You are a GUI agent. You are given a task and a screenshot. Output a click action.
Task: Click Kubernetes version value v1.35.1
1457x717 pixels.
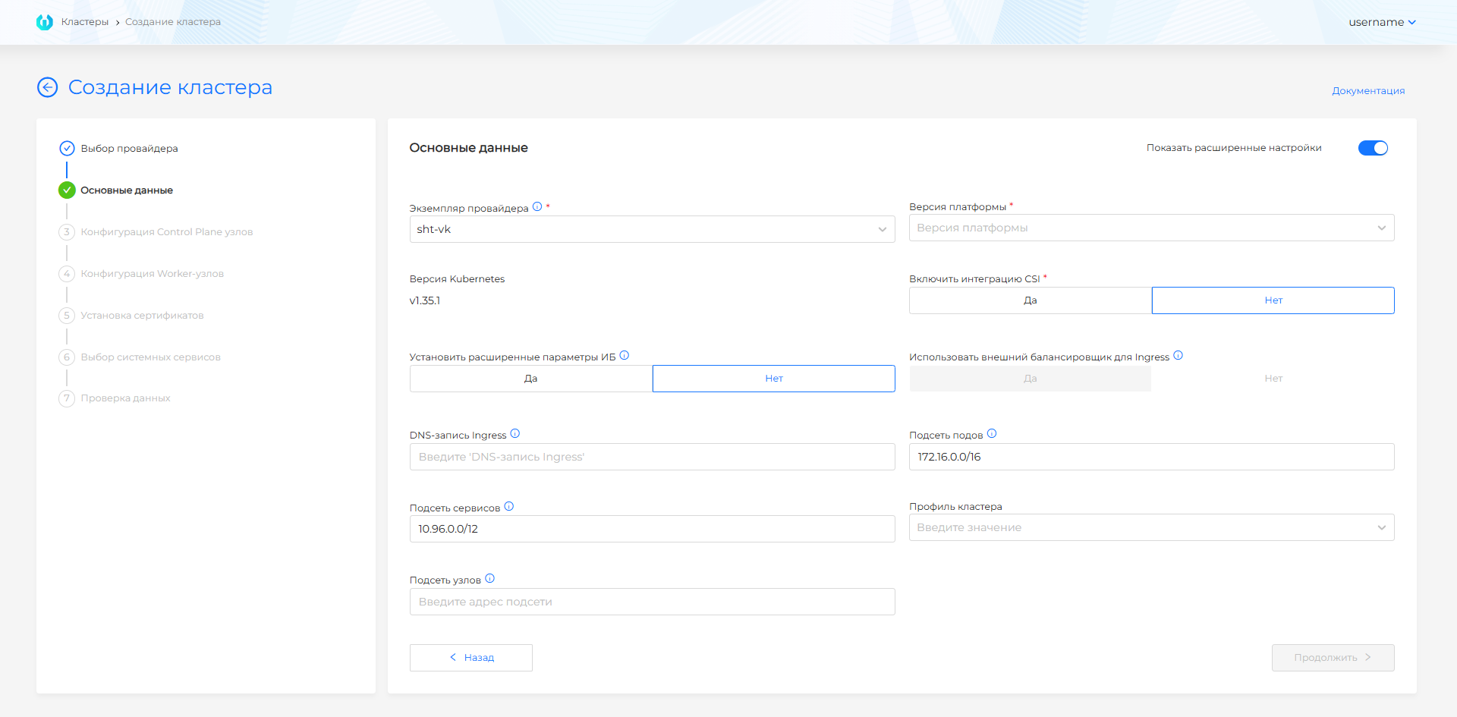[425, 300]
